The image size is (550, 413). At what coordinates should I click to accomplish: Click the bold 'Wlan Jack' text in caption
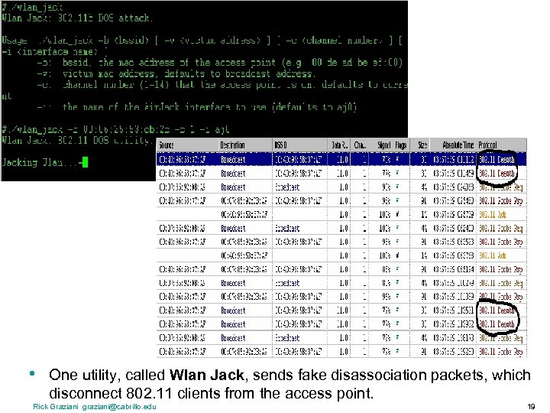[x=206, y=375]
